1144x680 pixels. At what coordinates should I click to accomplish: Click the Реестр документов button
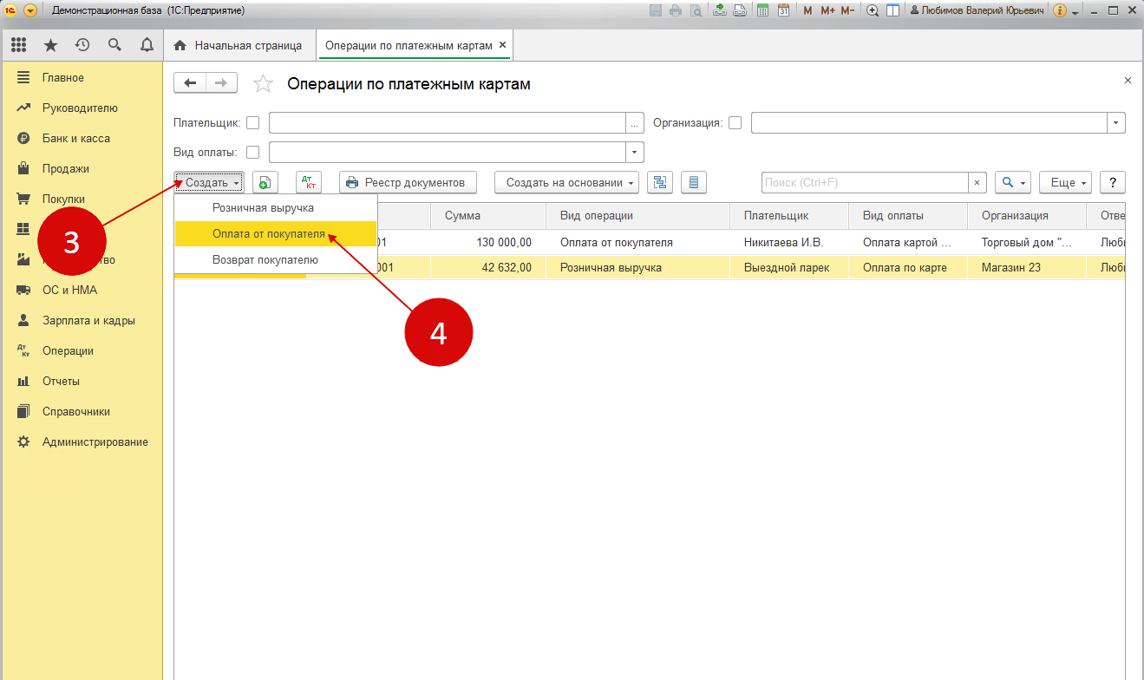tap(408, 182)
